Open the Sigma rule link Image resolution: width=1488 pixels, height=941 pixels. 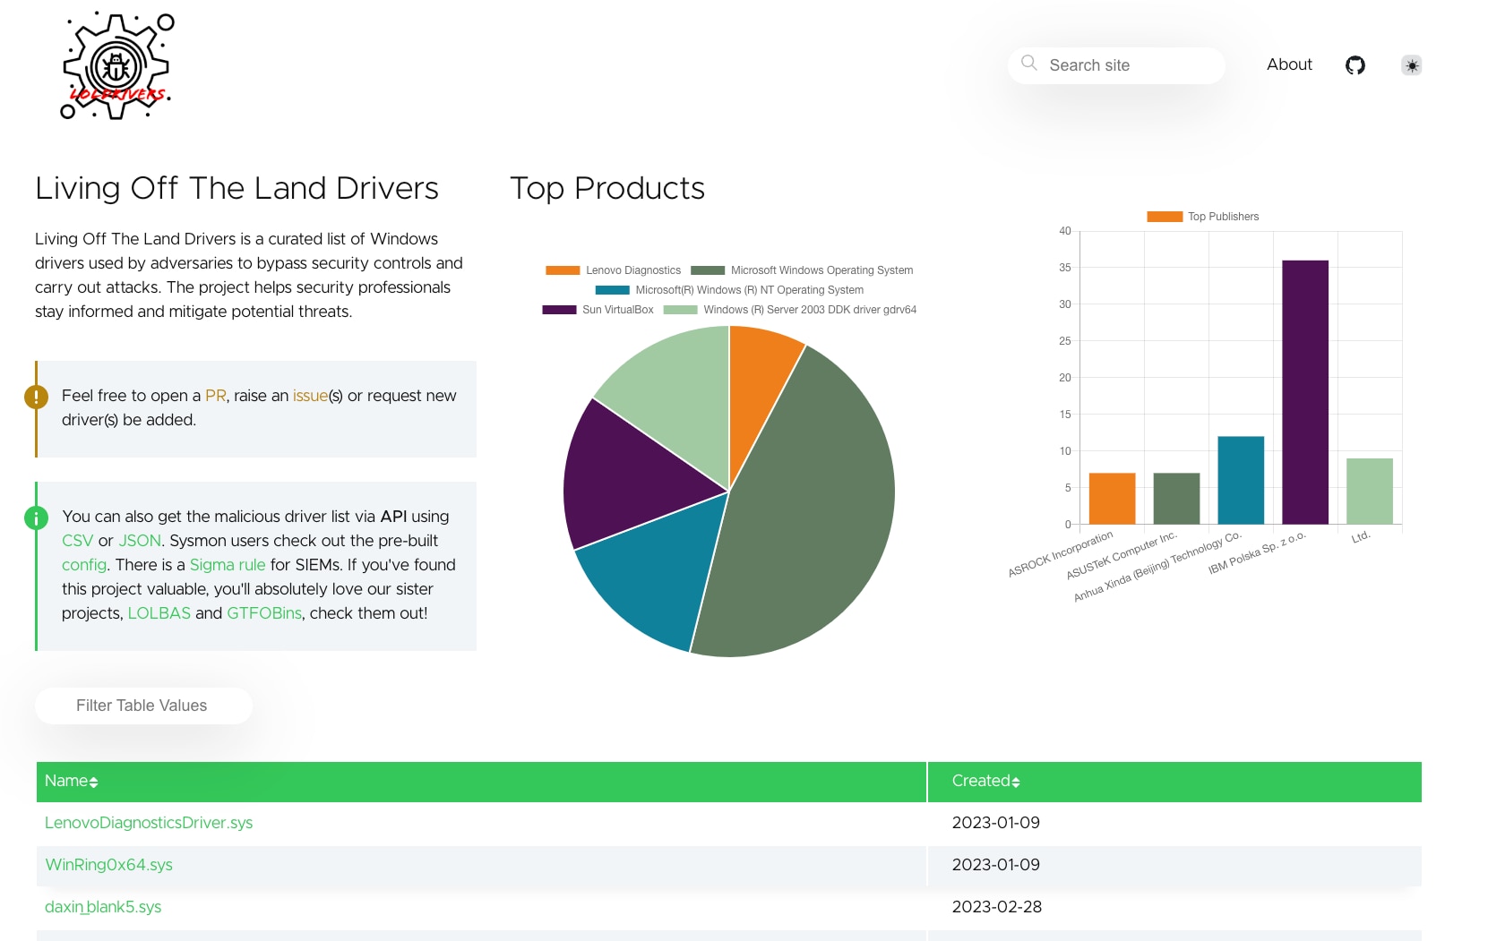click(228, 565)
